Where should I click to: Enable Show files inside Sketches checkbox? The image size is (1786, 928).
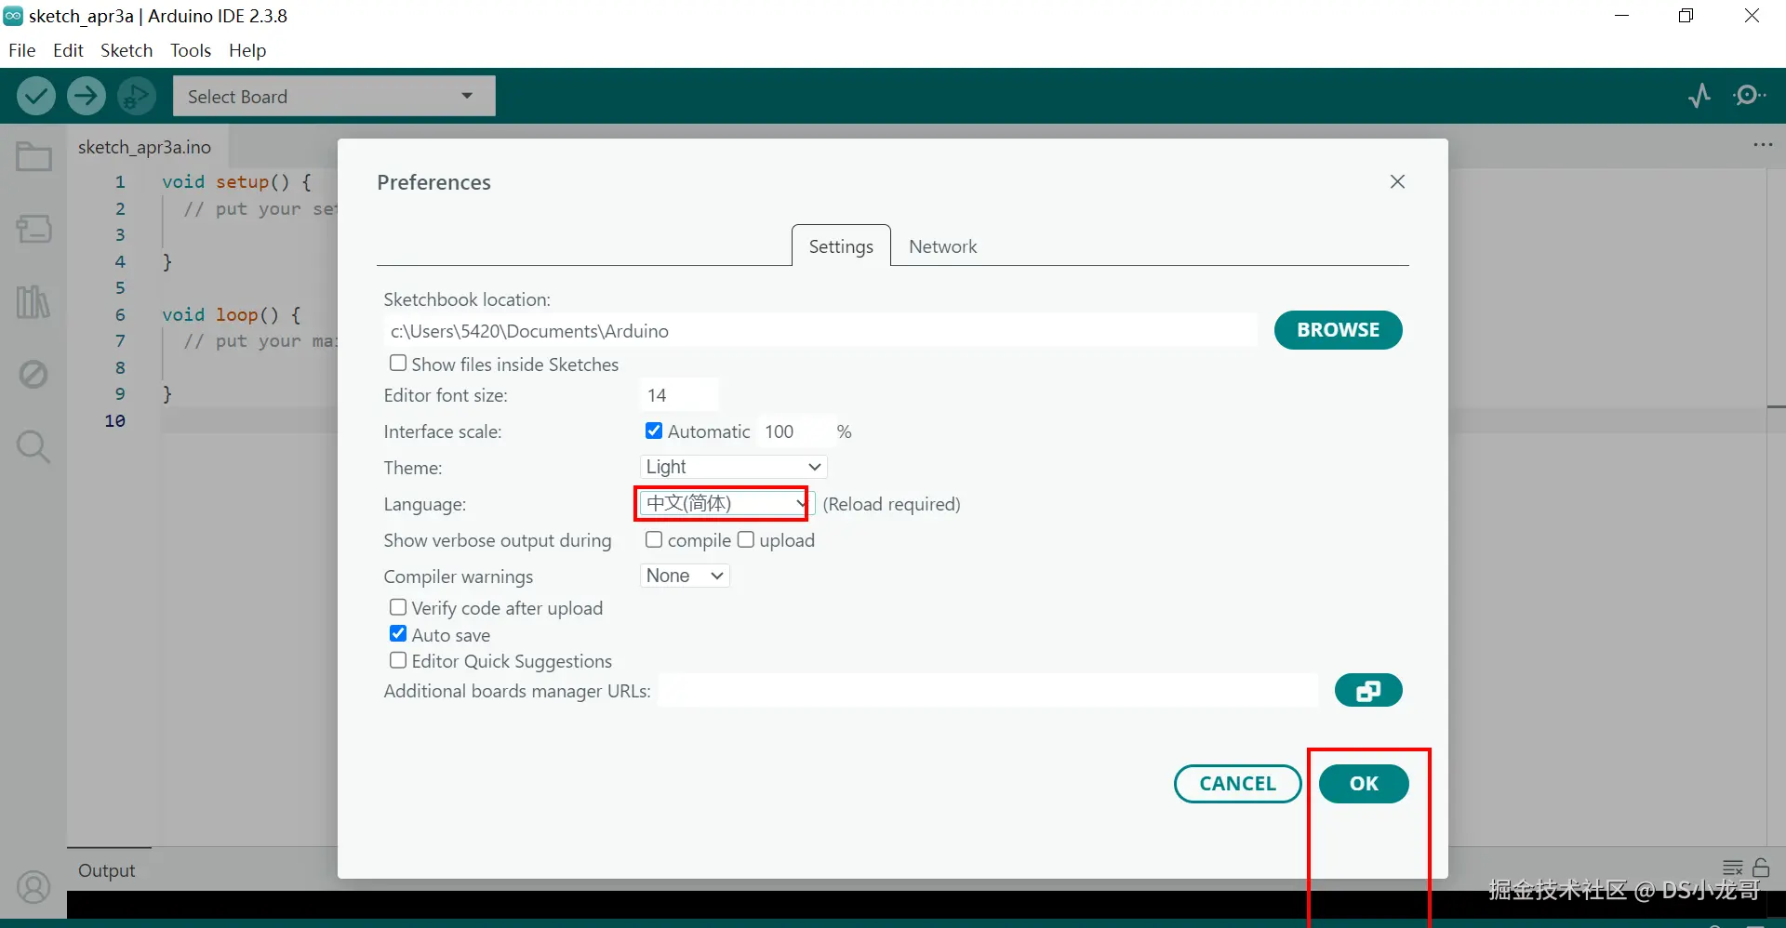click(398, 364)
